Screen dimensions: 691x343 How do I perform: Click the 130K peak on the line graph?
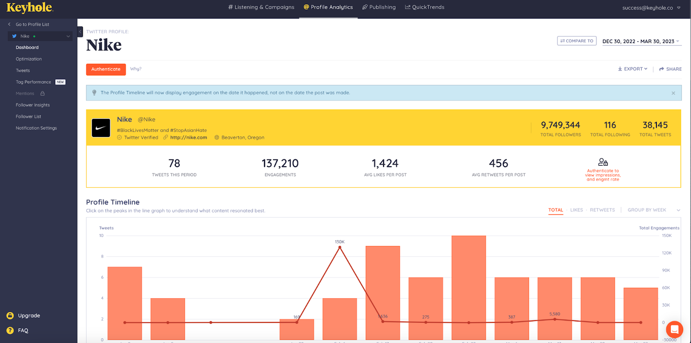(x=339, y=247)
